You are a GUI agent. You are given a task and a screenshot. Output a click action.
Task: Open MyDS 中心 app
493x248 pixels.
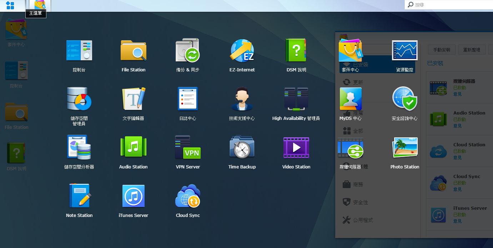click(350, 104)
